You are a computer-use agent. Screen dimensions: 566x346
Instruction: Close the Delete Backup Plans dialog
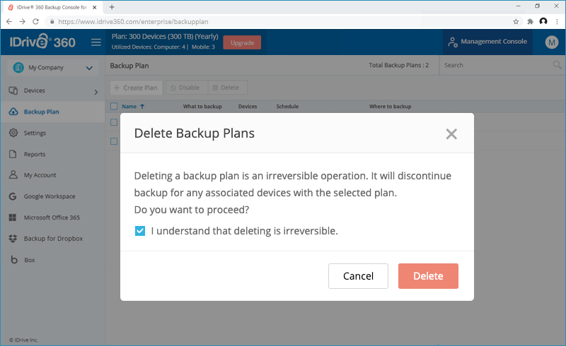click(451, 134)
